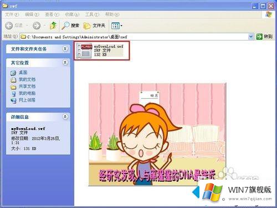The height and width of the screenshot is (208, 277).
Task: Collapse the Details panel
Action: (x=65, y=116)
